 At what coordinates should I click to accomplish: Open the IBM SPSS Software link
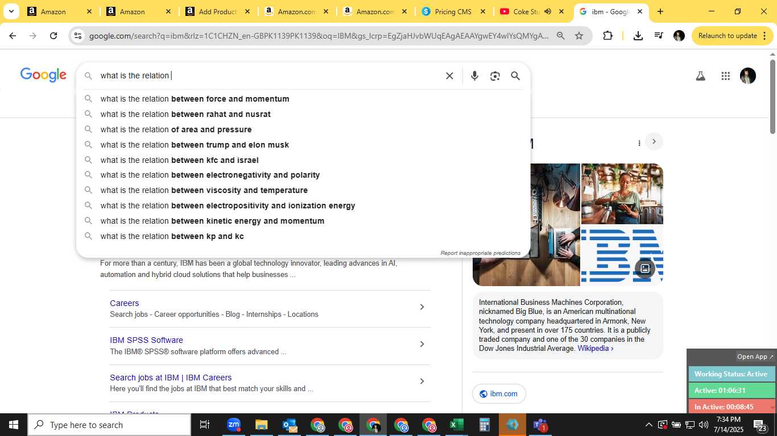[x=146, y=340]
